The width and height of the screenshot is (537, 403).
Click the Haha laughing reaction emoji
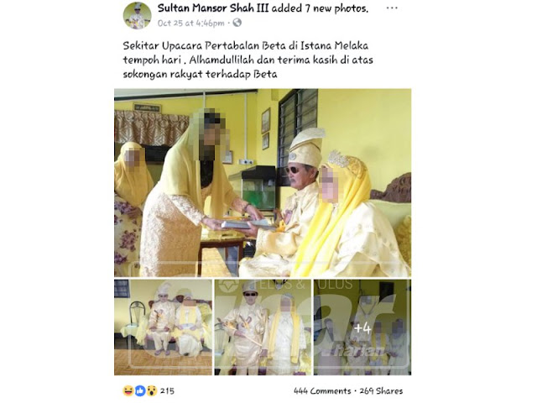pos(128,390)
